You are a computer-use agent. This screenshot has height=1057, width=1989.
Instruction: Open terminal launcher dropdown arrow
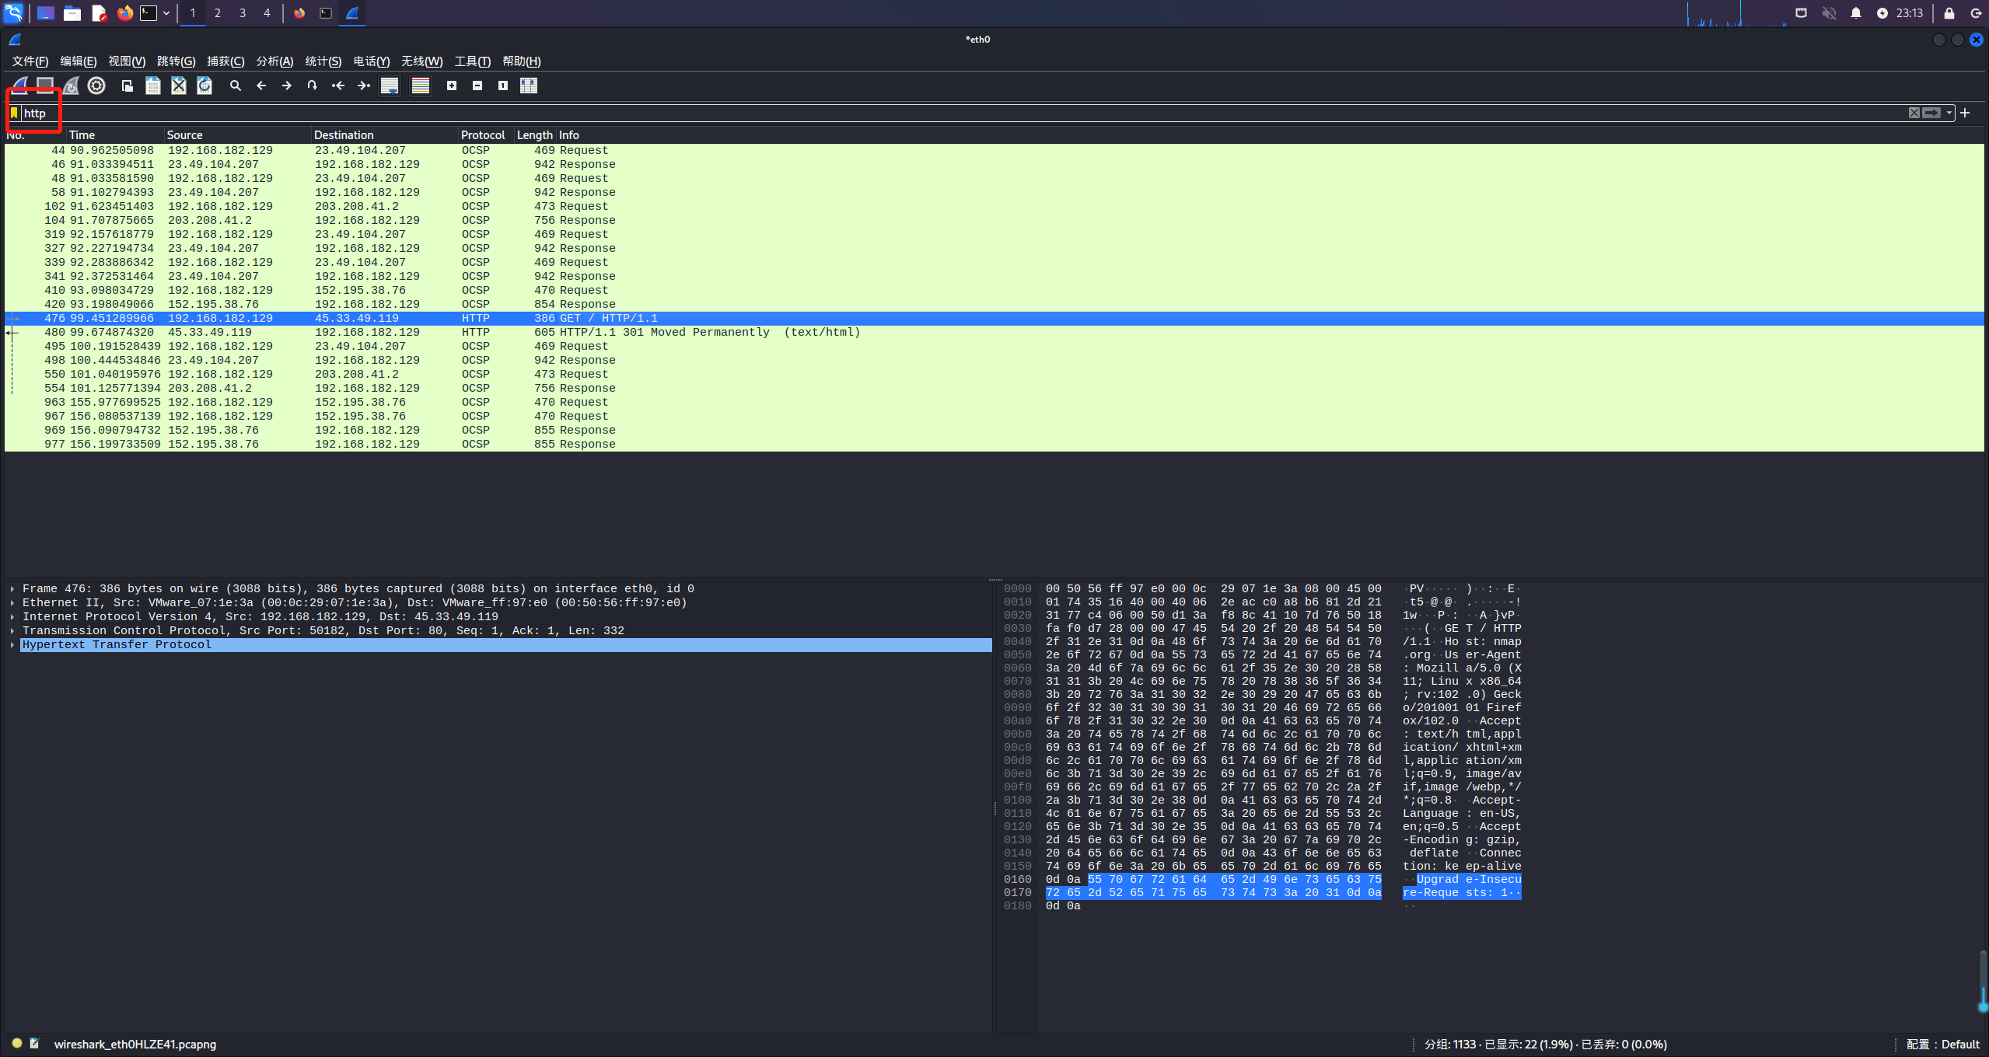pyautogui.click(x=166, y=12)
